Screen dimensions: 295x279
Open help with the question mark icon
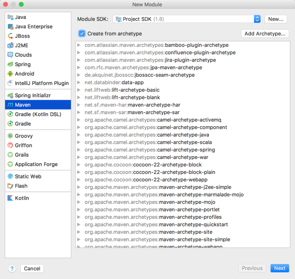[x=12, y=268]
